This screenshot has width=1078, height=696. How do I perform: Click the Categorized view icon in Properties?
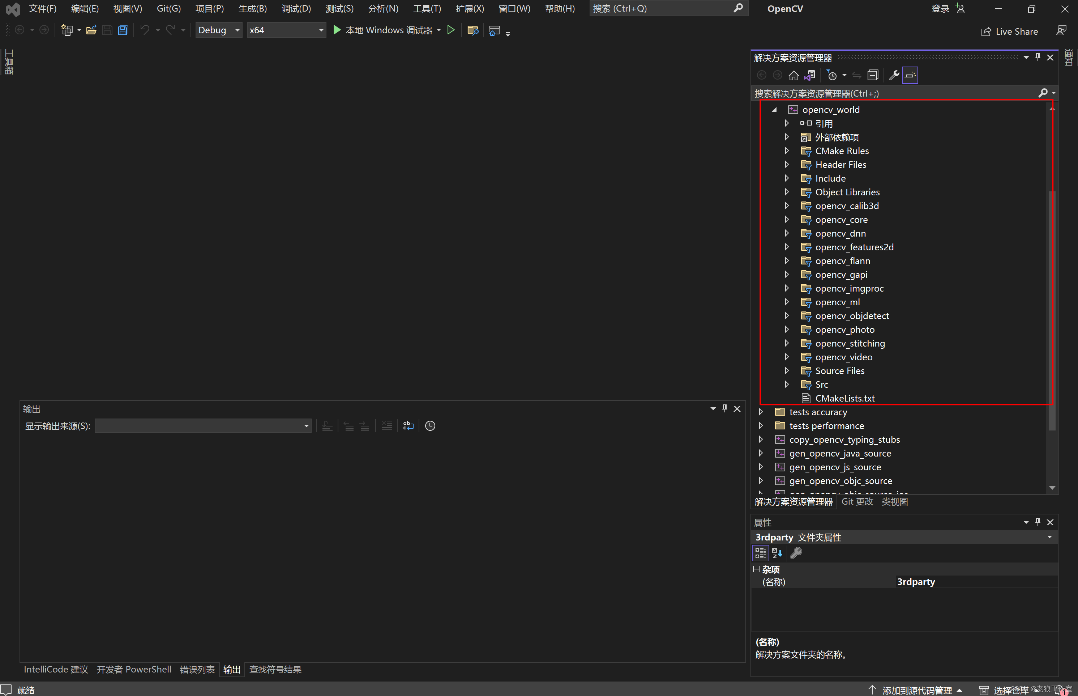pyautogui.click(x=760, y=553)
